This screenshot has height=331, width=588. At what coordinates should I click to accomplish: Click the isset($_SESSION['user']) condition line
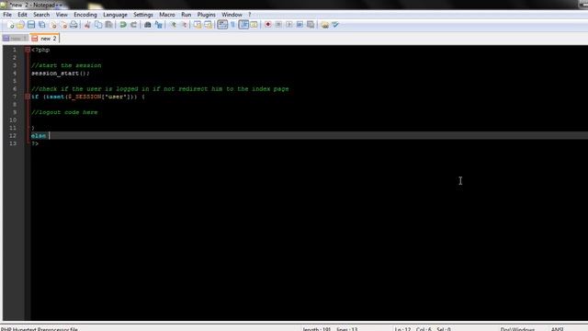click(x=88, y=97)
